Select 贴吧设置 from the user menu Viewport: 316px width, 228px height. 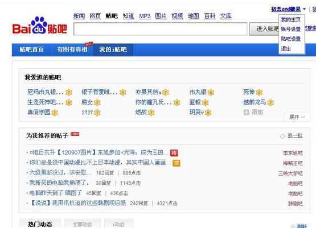tap(290, 39)
